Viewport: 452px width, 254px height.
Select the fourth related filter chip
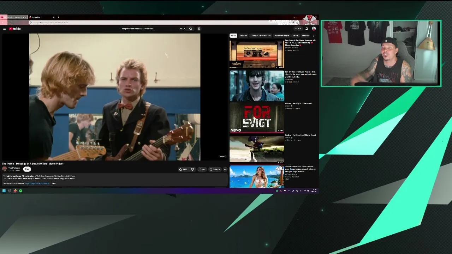tap(282, 36)
